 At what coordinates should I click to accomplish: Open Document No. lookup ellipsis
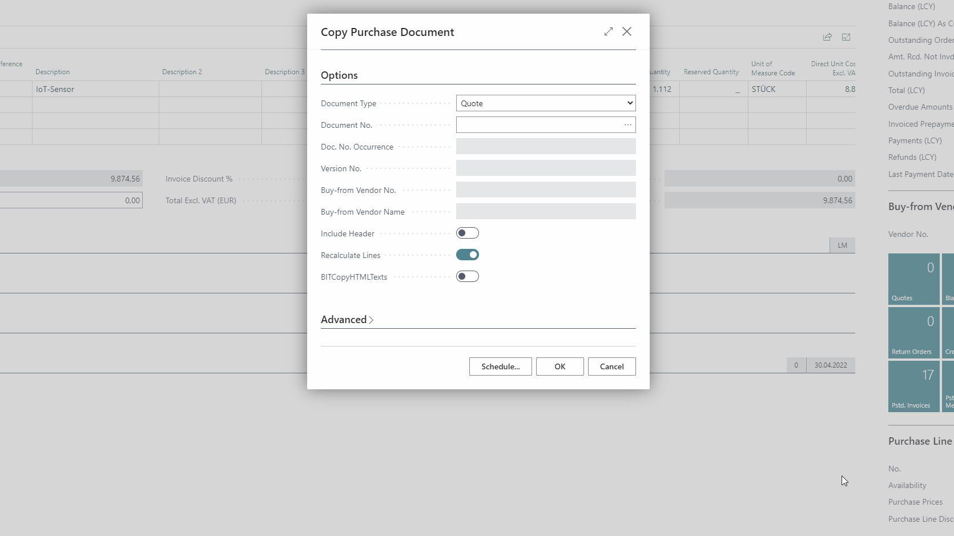coord(627,125)
